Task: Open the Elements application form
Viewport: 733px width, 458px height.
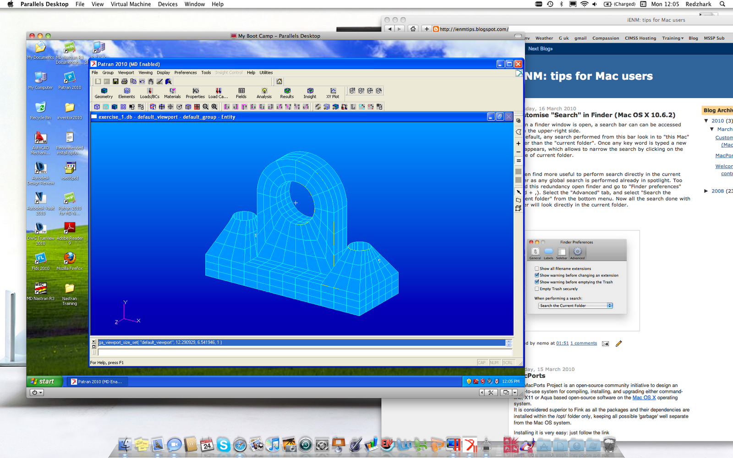Action: pyautogui.click(x=127, y=93)
